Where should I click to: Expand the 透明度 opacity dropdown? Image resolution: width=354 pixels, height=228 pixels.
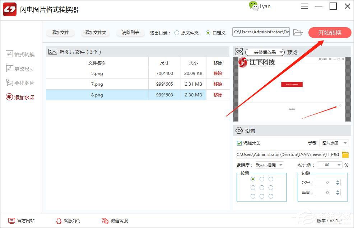coord(269,165)
